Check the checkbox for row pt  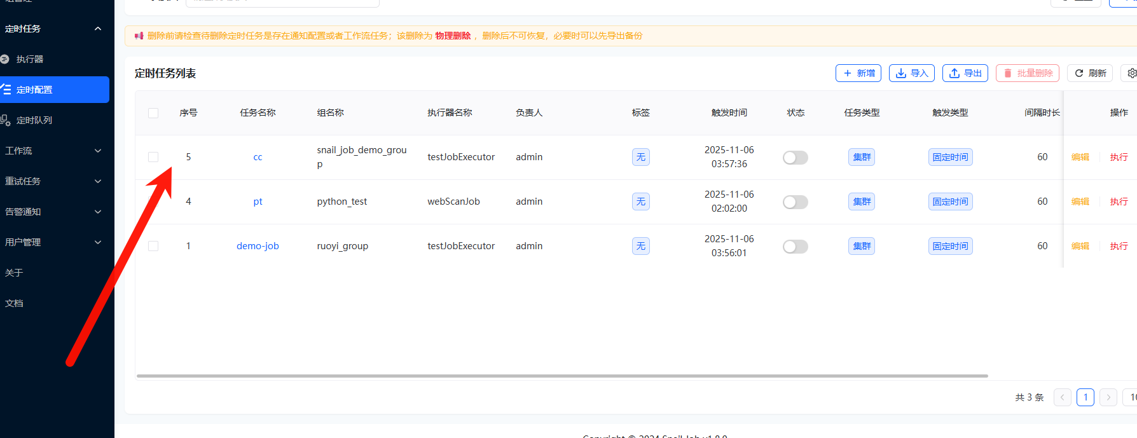click(153, 202)
